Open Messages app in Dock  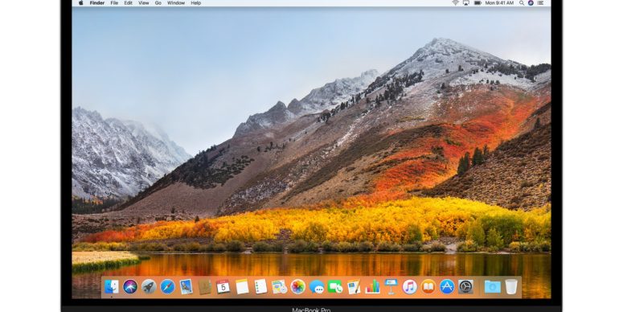click(x=317, y=286)
